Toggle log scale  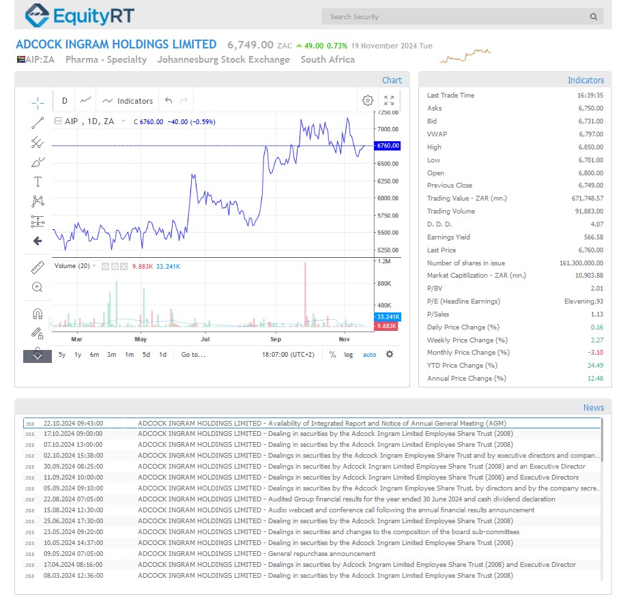(349, 355)
